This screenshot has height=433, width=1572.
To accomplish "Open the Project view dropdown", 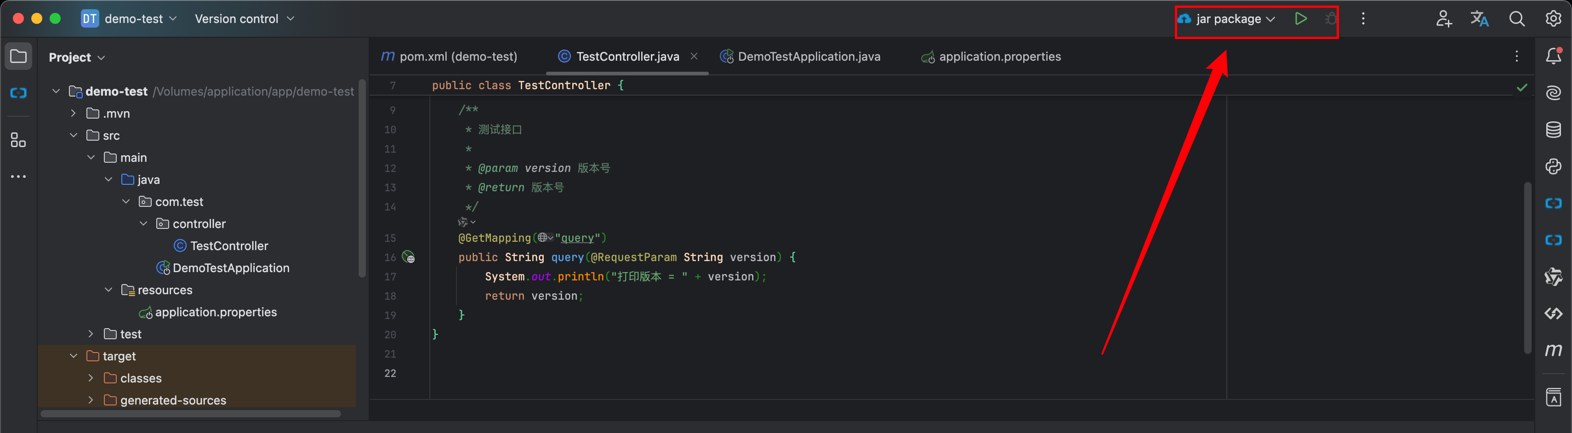I will pos(76,57).
